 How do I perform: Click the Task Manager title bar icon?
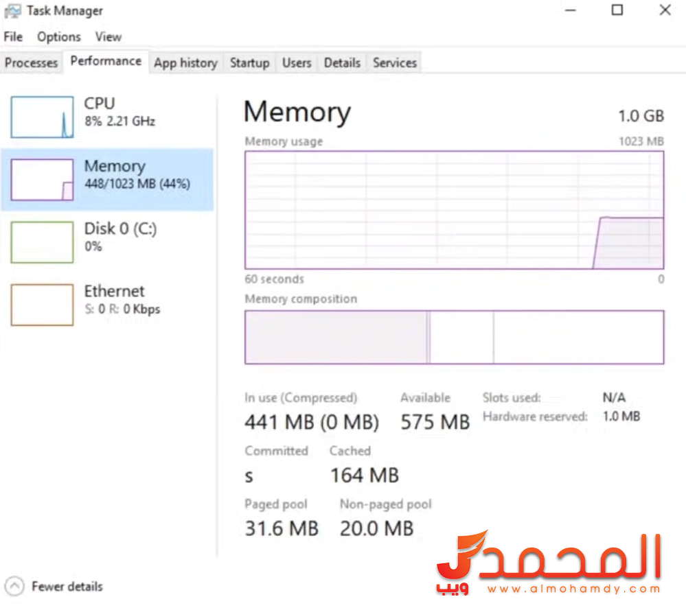tap(12, 11)
